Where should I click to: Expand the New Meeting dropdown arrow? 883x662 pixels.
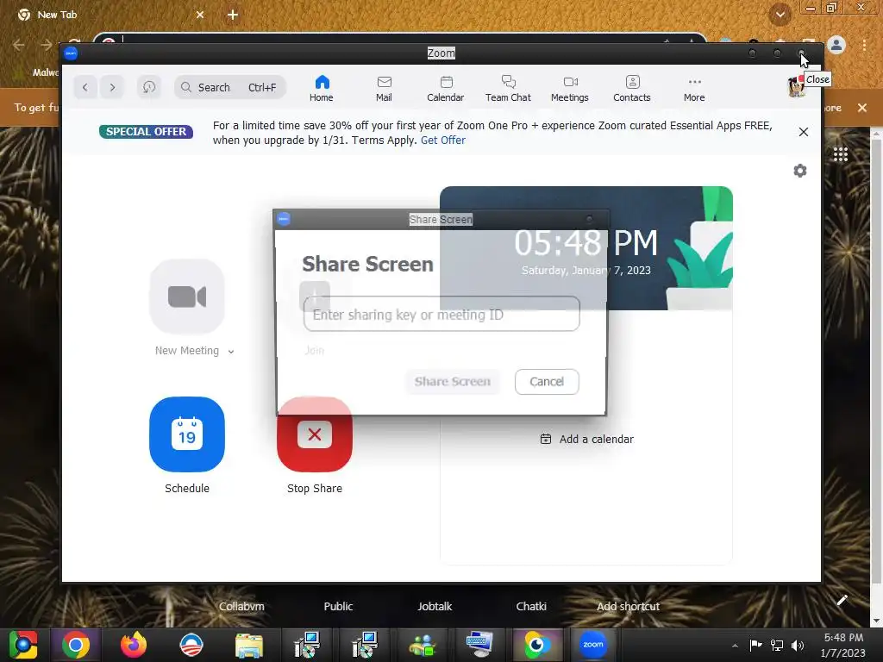point(231,352)
